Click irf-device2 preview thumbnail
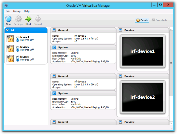This screenshot has width=177, height=134. coord(143,97)
